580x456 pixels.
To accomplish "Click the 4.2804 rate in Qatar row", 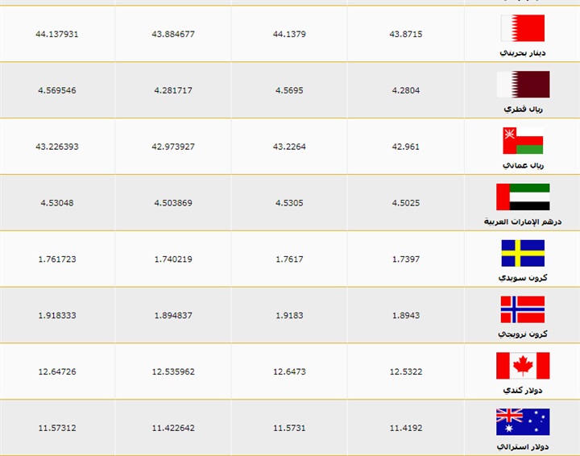I will (x=406, y=90).
